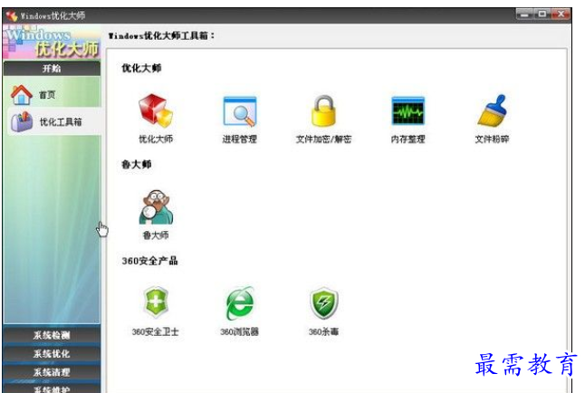The height and width of the screenshot is (393, 585).
Task: Launch the 鲁大师 tool icon
Action: click(156, 206)
